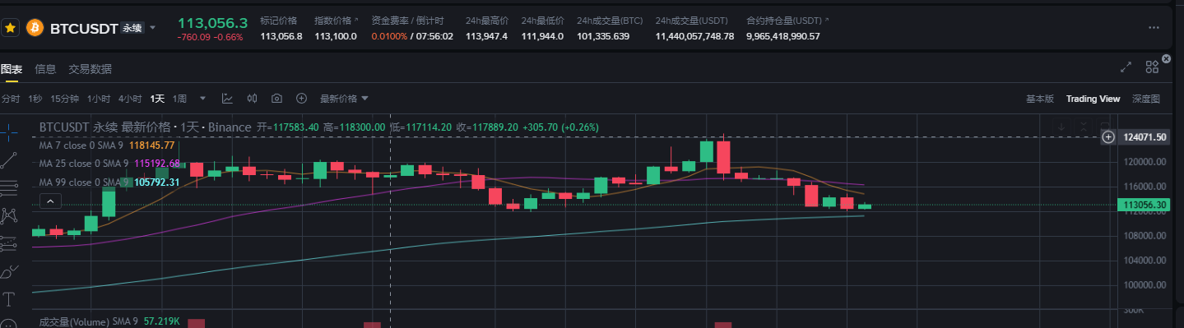The width and height of the screenshot is (1184, 328).
Task: Collapse the indicator legend with chevron
Action: tap(50, 200)
